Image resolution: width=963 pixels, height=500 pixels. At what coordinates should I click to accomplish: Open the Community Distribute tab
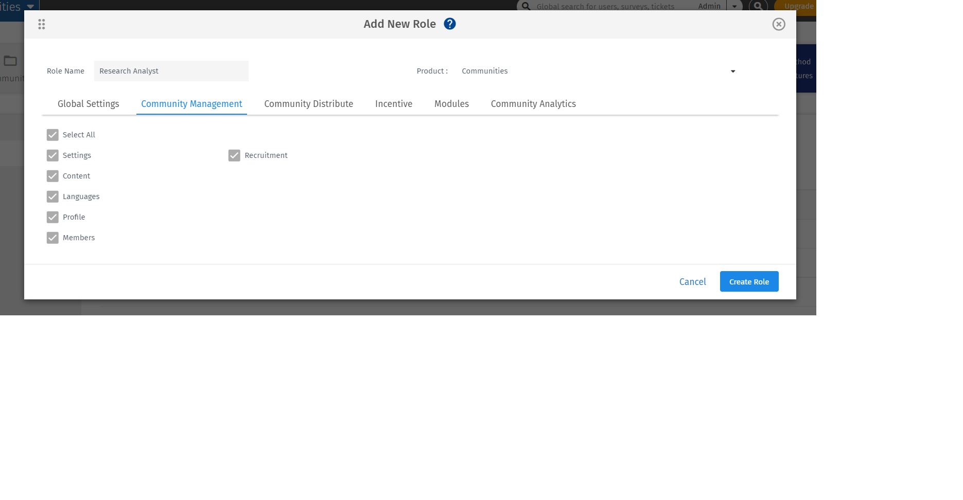309,104
